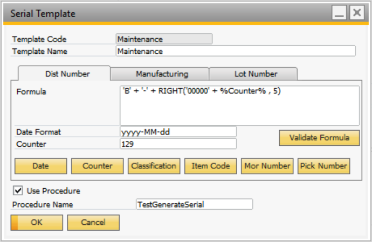Toggle the Use Procedure checkbox

(x=17, y=190)
